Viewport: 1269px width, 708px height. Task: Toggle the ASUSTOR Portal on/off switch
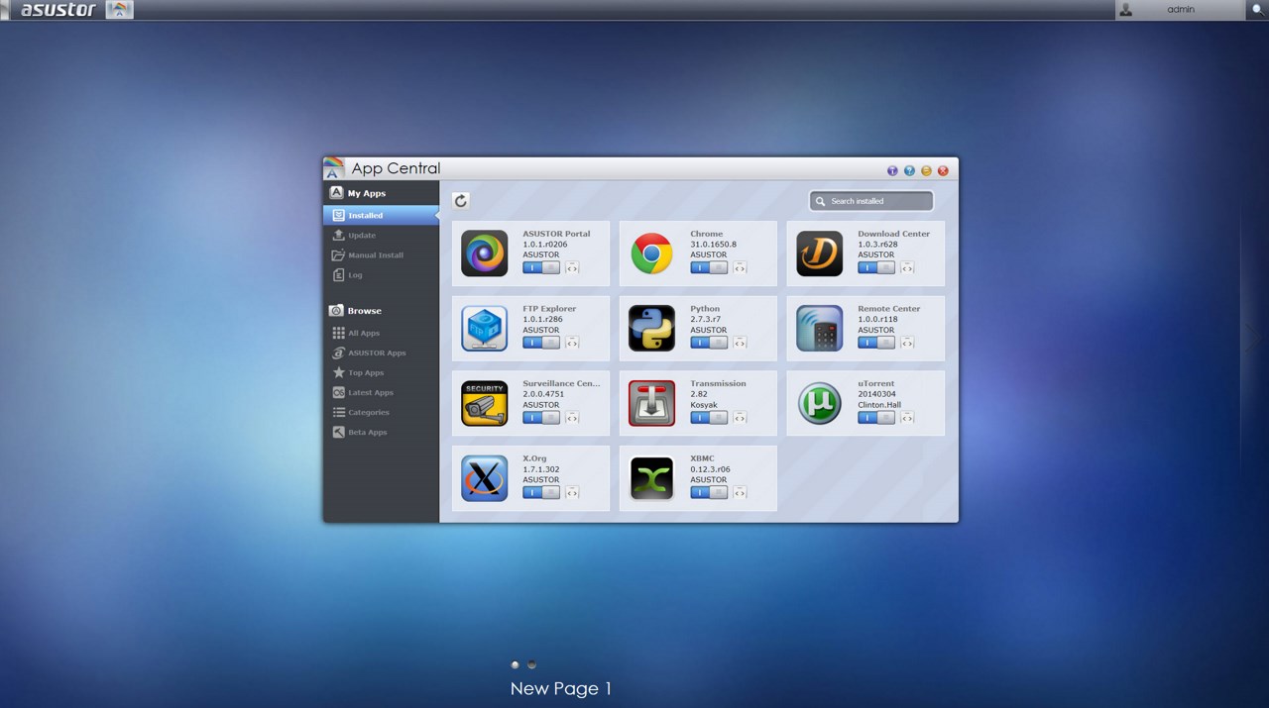click(x=541, y=267)
